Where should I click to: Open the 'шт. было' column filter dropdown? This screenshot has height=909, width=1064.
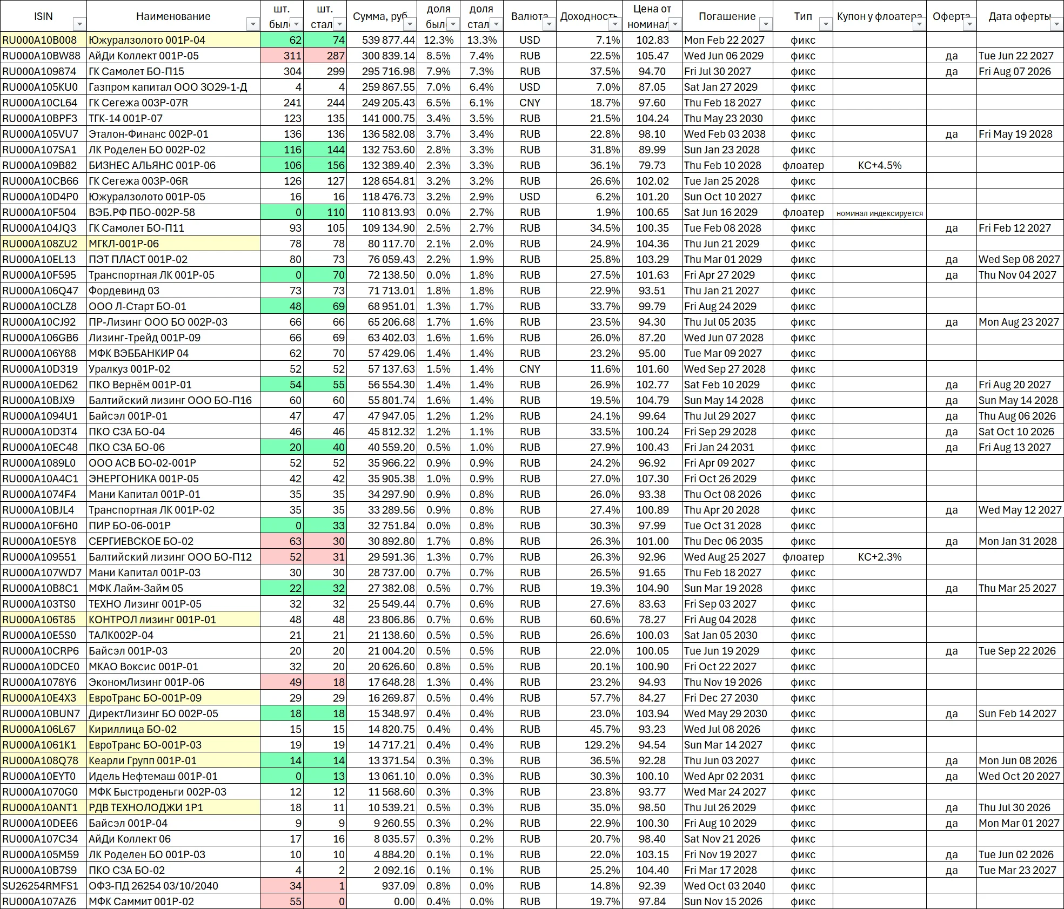(296, 24)
